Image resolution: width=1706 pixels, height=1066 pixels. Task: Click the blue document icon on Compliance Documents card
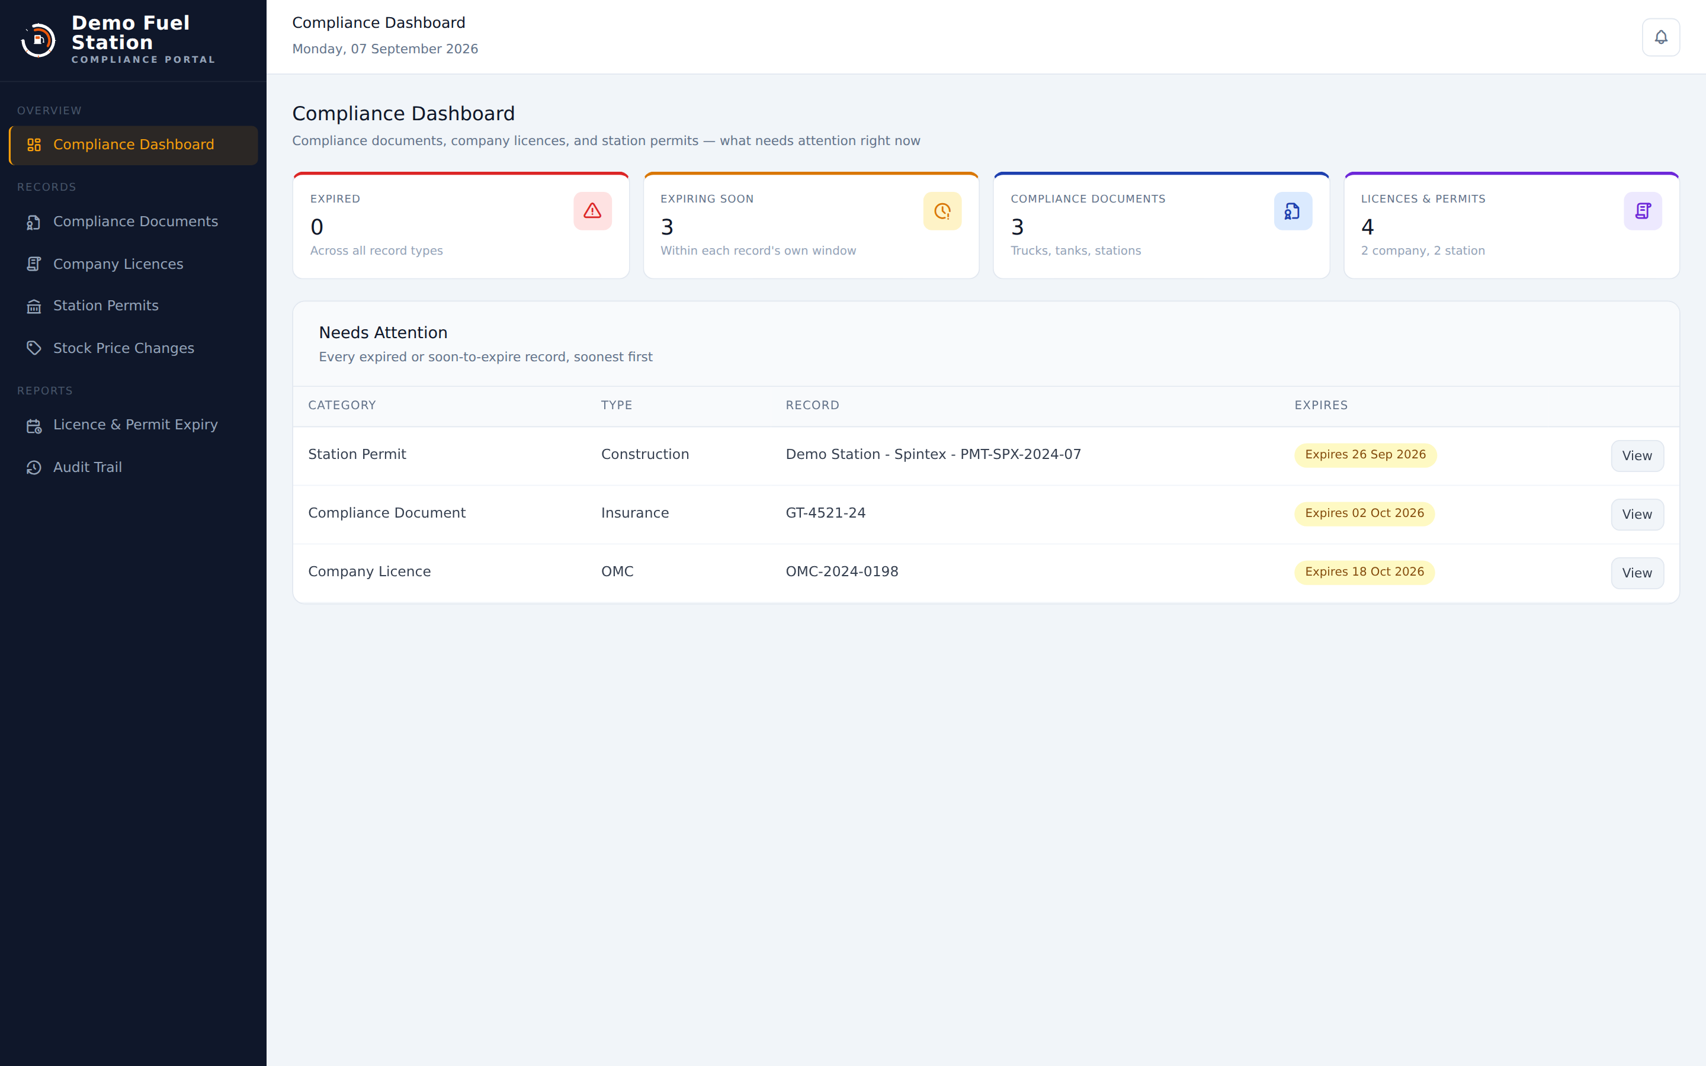1292,211
